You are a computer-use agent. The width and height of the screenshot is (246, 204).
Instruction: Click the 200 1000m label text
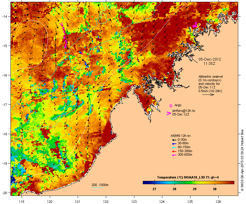[100, 185]
